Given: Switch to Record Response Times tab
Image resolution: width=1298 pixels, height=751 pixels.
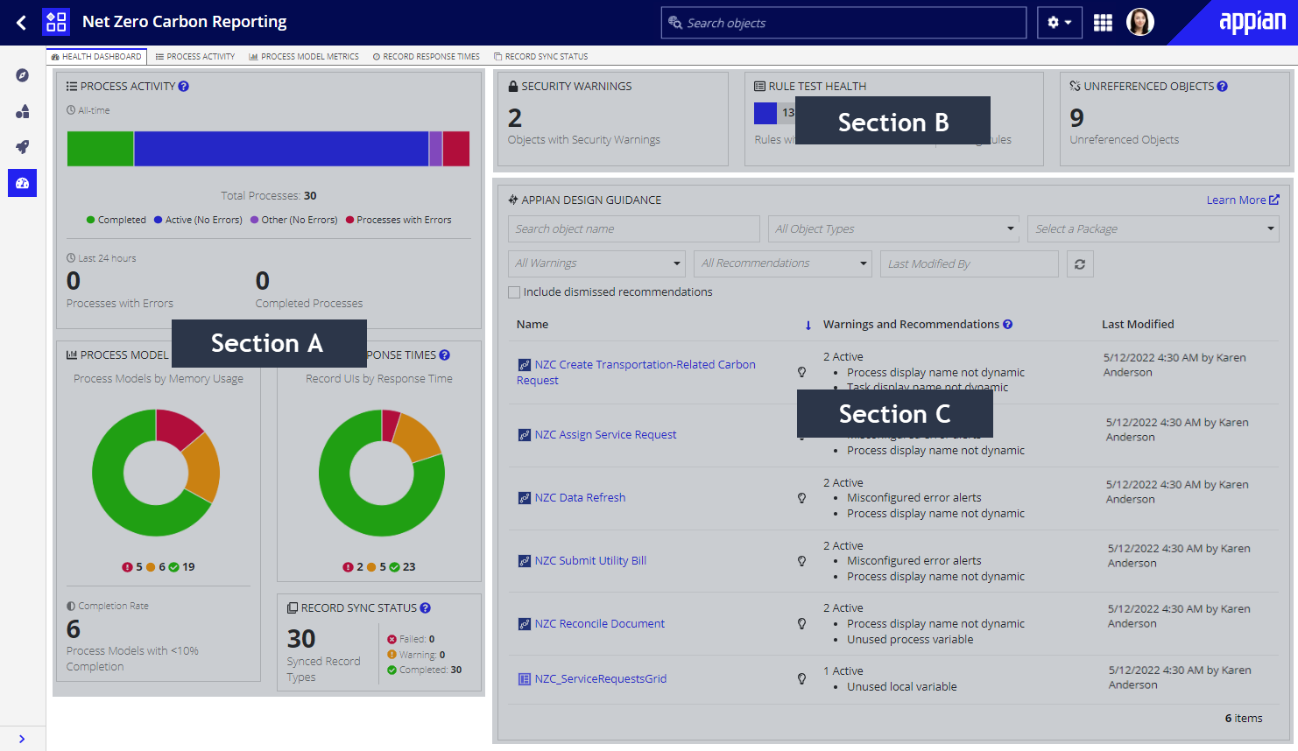Looking at the screenshot, I should pyautogui.click(x=427, y=56).
